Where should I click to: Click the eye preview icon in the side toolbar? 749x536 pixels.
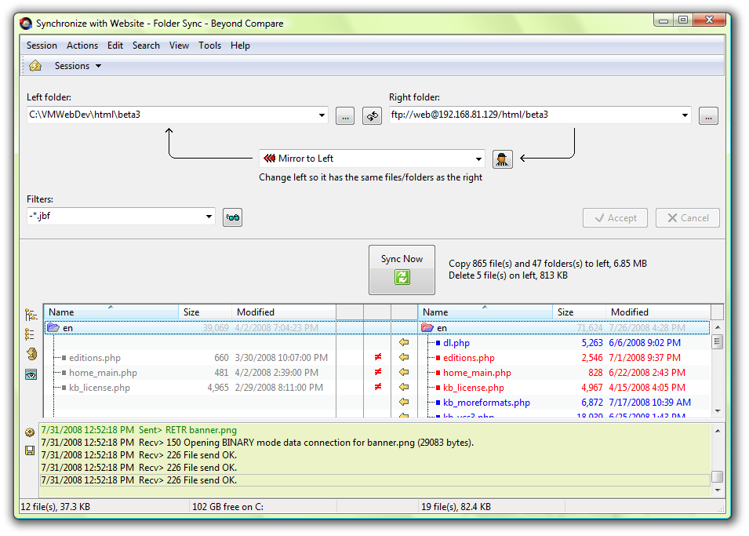(x=31, y=374)
